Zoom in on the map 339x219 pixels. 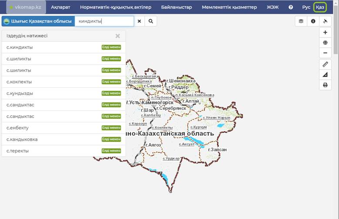tap(325, 33)
